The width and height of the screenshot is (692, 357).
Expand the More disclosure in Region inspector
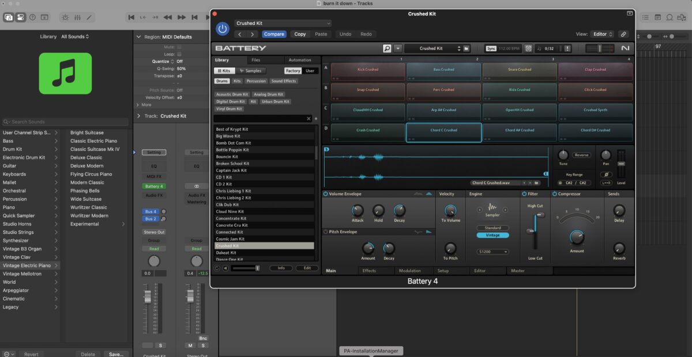point(138,105)
